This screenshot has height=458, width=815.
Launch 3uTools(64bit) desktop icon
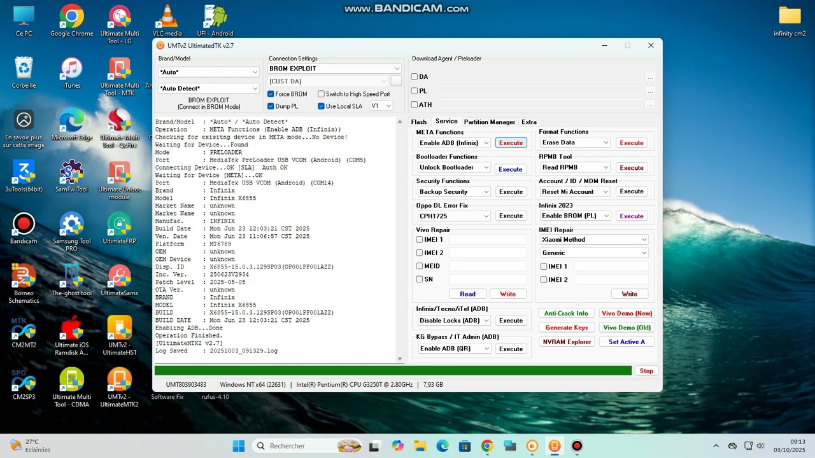click(24, 176)
